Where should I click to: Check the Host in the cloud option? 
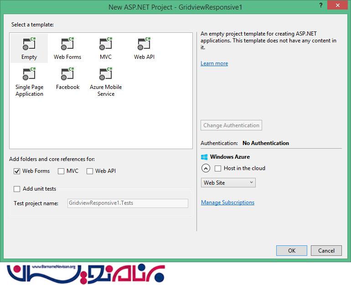tap(218, 168)
